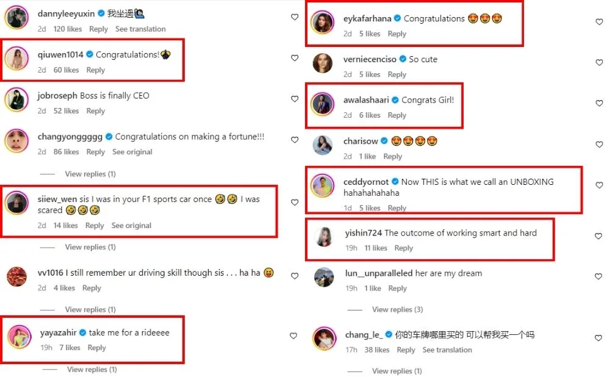Like dannyleeyuxin's comment with the heart
Screen dimensions: 610x380
click(x=295, y=17)
